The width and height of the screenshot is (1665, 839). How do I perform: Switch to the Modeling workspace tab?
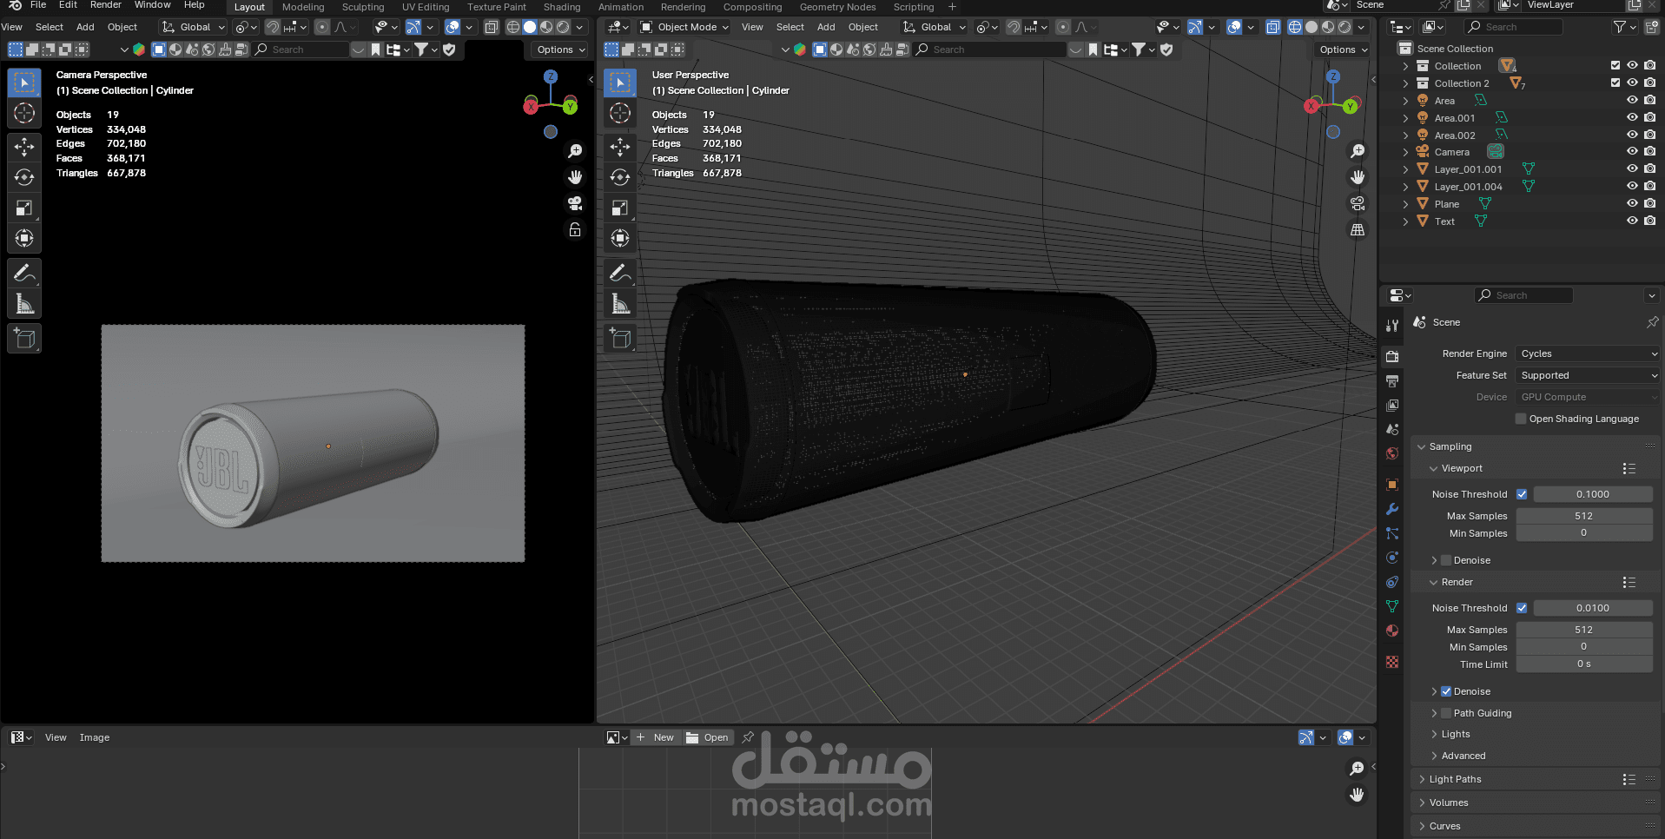click(x=303, y=7)
